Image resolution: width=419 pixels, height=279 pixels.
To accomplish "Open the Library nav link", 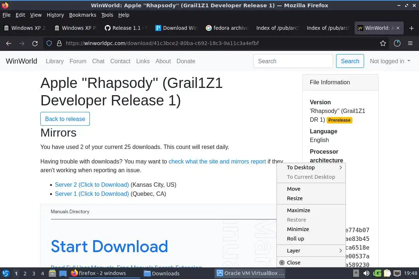I will 55,61.
